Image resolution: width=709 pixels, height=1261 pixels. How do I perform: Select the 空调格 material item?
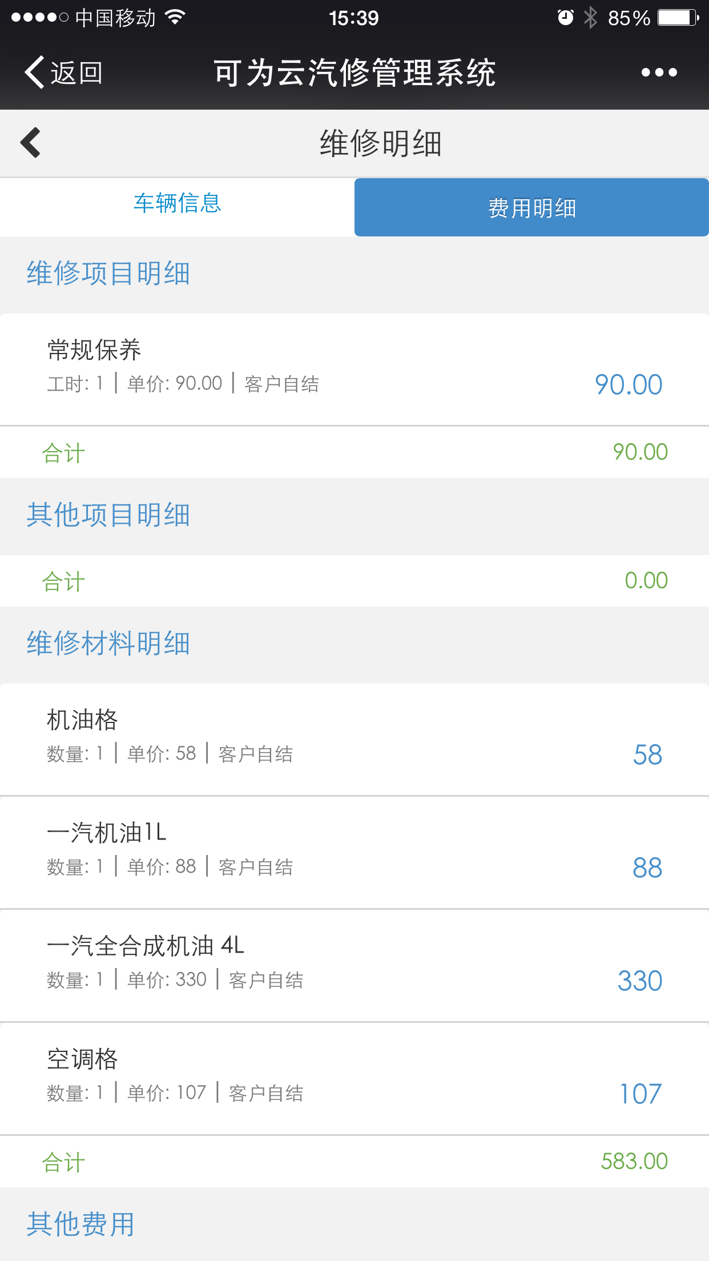pyautogui.click(x=354, y=1078)
